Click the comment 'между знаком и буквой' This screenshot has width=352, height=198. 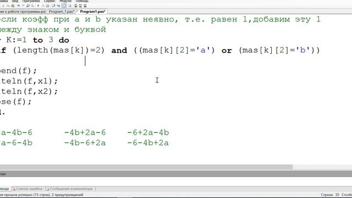(x=53, y=30)
